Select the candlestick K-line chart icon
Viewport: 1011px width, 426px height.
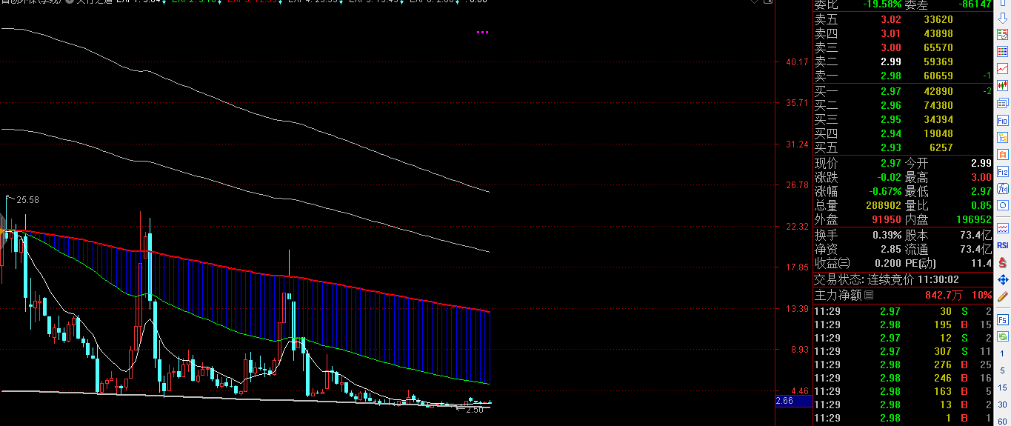[1003, 86]
